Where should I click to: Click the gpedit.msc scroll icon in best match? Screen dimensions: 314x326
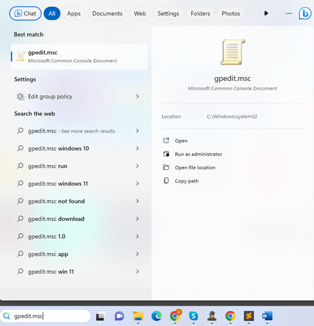coord(20,56)
